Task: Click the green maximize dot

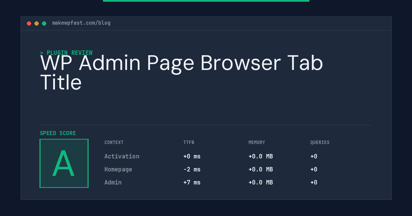Action: click(44, 23)
